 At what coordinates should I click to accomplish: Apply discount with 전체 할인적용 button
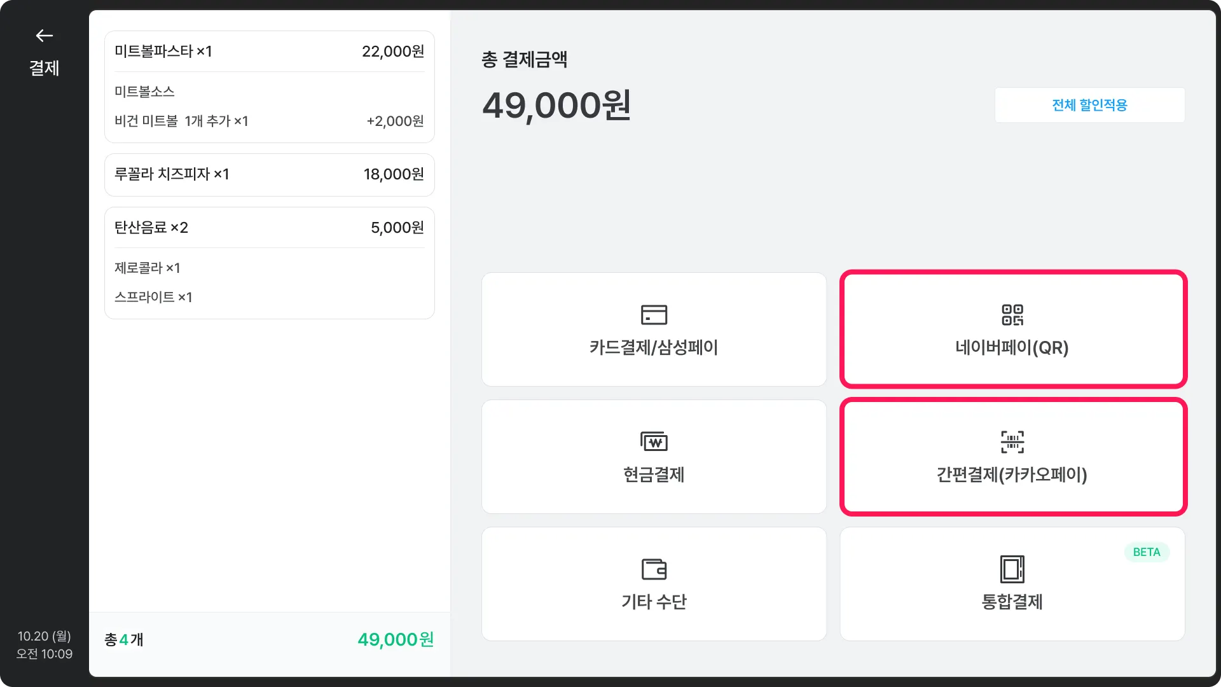click(1089, 105)
